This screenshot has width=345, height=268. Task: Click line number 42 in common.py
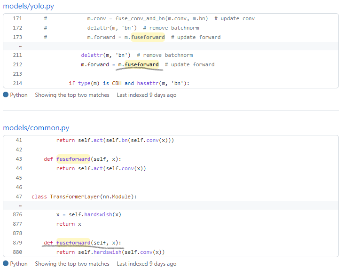19,150
